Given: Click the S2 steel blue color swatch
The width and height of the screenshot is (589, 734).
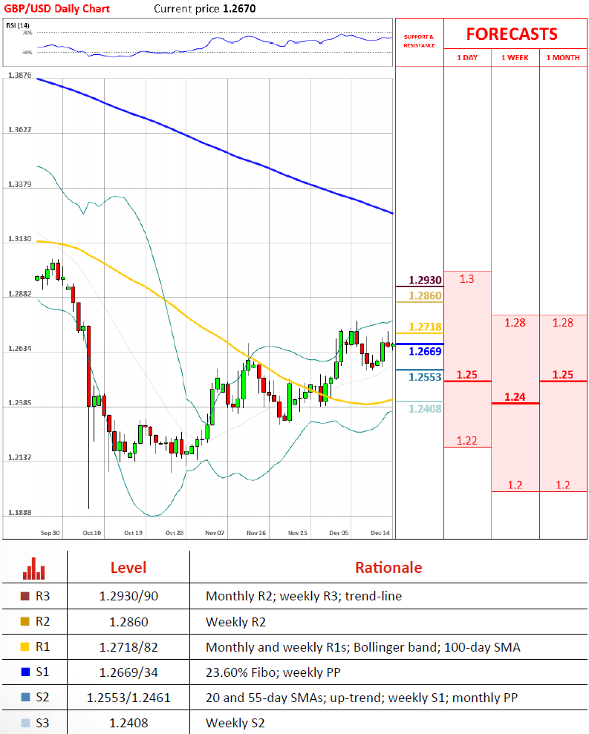Looking at the screenshot, I should coord(25,698).
